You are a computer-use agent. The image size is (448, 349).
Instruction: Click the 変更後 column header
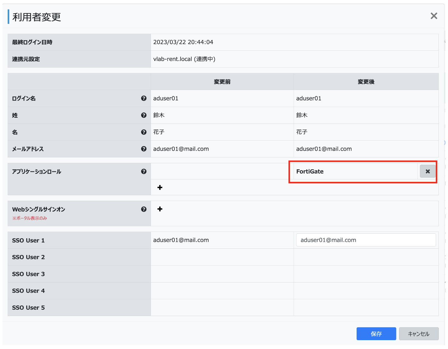point(366,82)
